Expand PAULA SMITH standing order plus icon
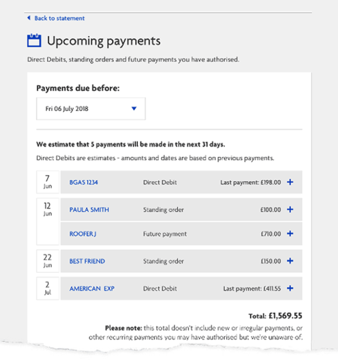This screenshot has height=360, width=338. coord(290,209)
